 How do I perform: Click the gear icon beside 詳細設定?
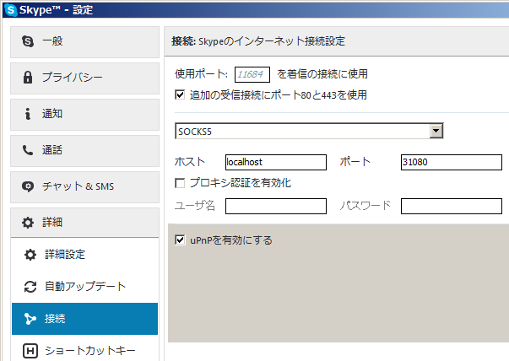[30, 255]
